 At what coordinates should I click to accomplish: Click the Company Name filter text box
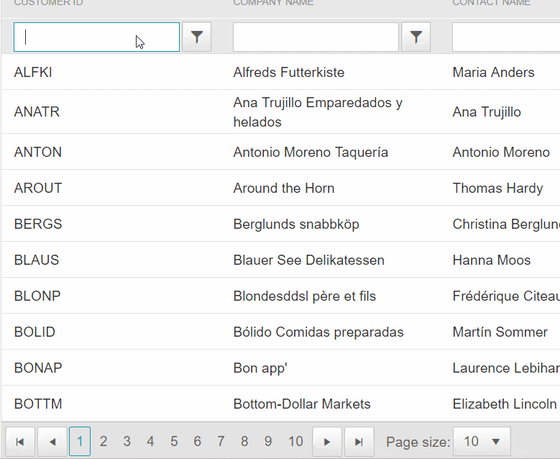pos(316,37)
